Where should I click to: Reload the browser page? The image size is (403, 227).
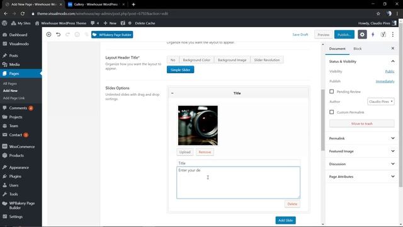pos(23,13)
